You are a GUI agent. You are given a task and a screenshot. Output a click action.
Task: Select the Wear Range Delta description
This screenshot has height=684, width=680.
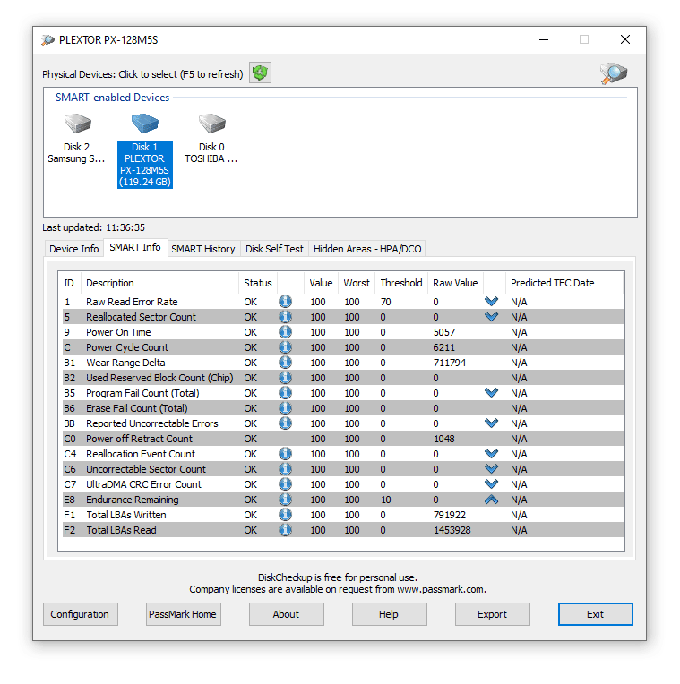tap(125, 363)
